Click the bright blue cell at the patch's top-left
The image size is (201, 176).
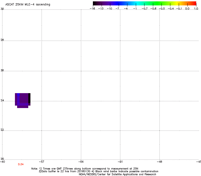(18, 94)
